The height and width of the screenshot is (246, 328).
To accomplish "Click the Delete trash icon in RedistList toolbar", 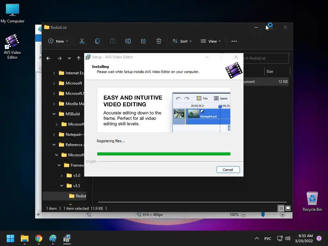I will pyautogui.click(x=159, y=41).
